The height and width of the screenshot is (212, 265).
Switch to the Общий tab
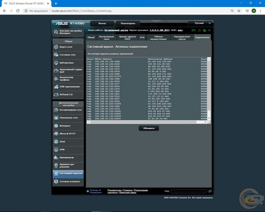click(x=91, y=38)
